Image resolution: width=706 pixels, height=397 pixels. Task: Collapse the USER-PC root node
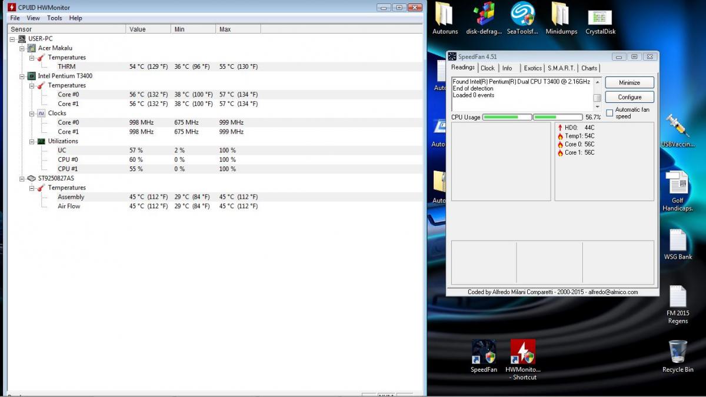coord(13,39)
